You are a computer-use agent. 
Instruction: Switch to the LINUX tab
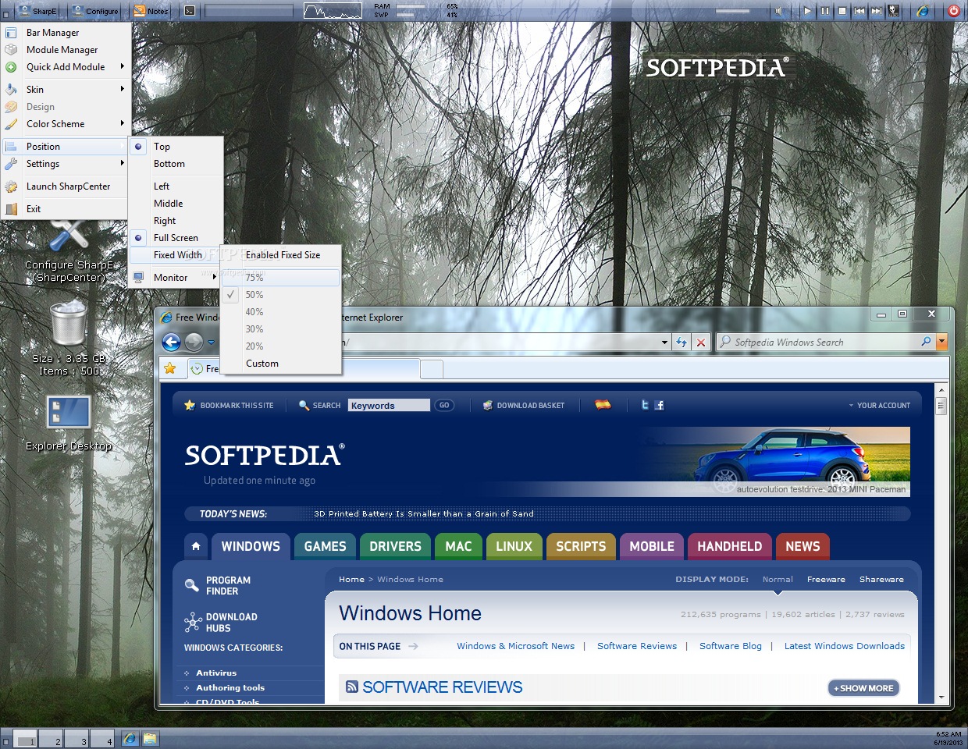(514, 546)
